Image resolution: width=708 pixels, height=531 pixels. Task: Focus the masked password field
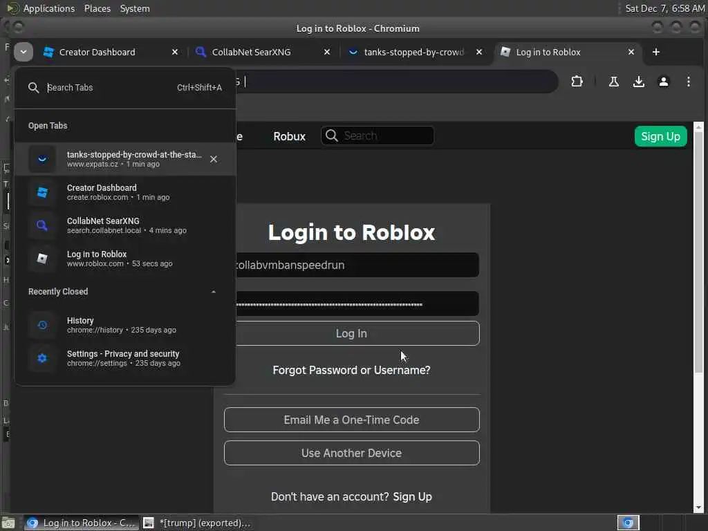click(357, 304)
